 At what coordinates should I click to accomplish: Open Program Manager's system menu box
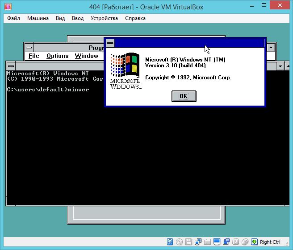tap(29, 47)
